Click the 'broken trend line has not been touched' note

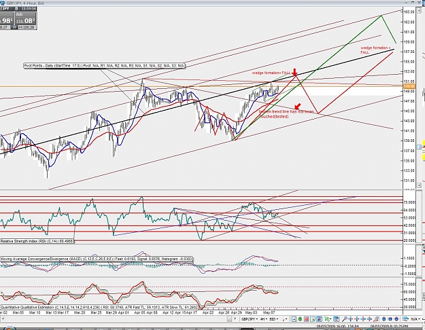(286, 114)
